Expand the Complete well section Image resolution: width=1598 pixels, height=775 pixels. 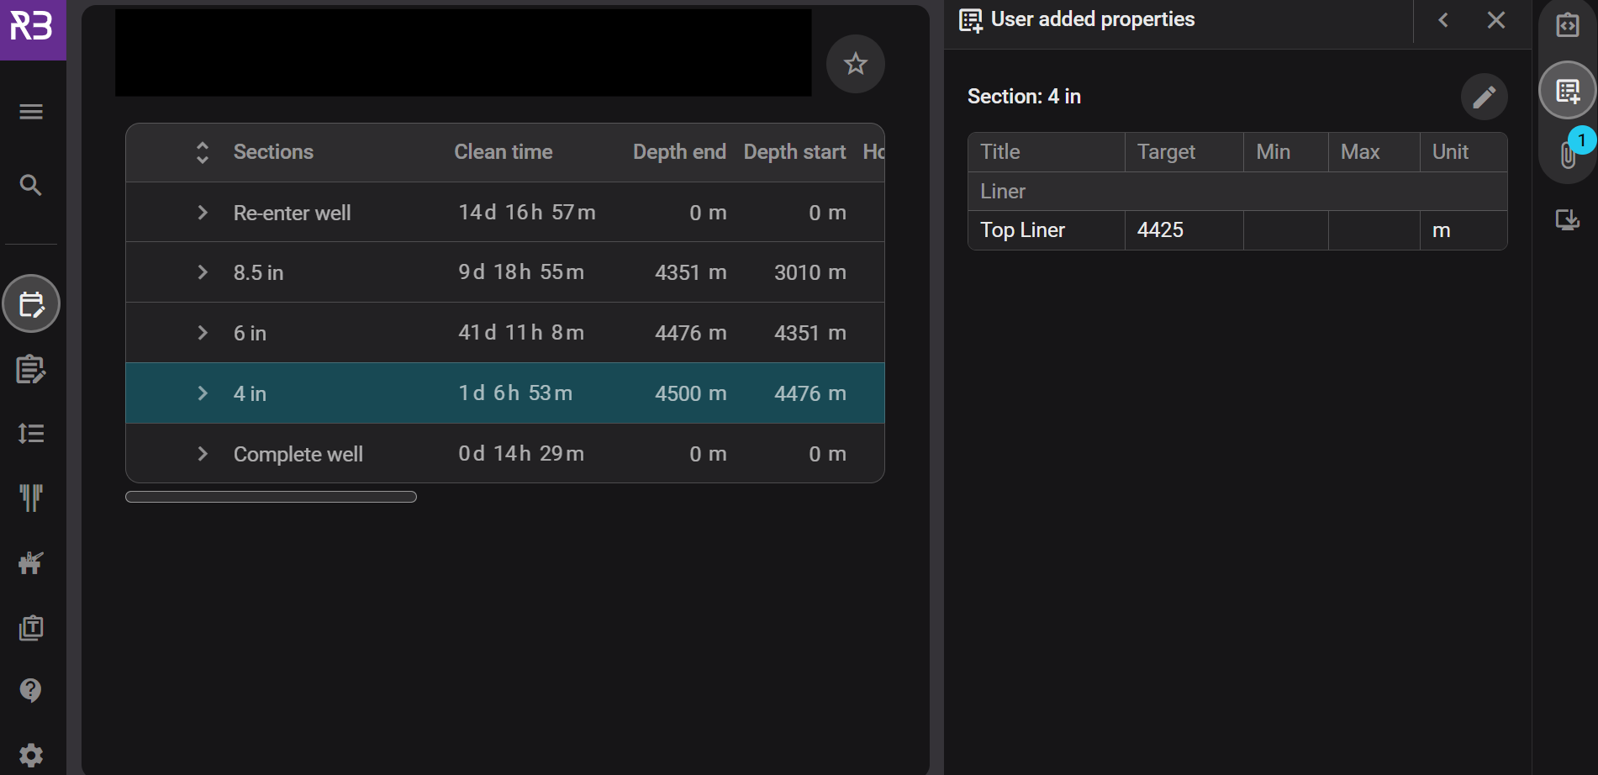[x=203, y=454]
